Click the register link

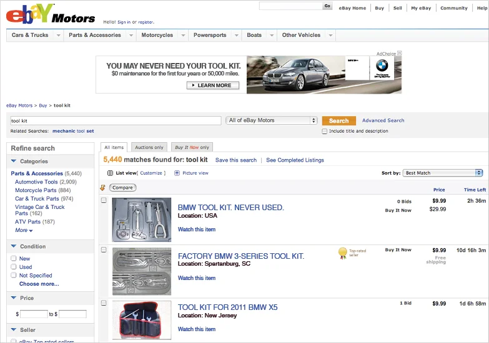coord(146,22)
